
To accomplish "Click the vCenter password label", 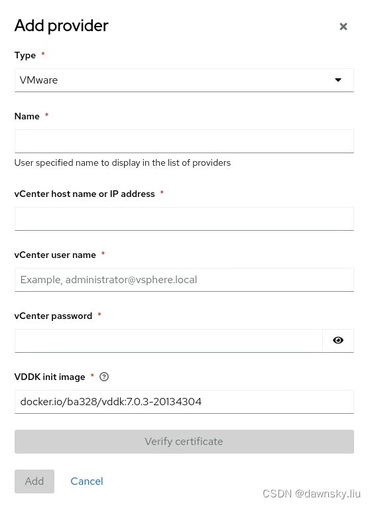I will click(x=53, y=316).
